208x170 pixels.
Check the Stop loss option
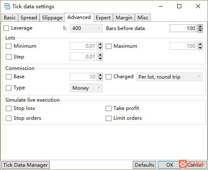click(x=9, y=108)
